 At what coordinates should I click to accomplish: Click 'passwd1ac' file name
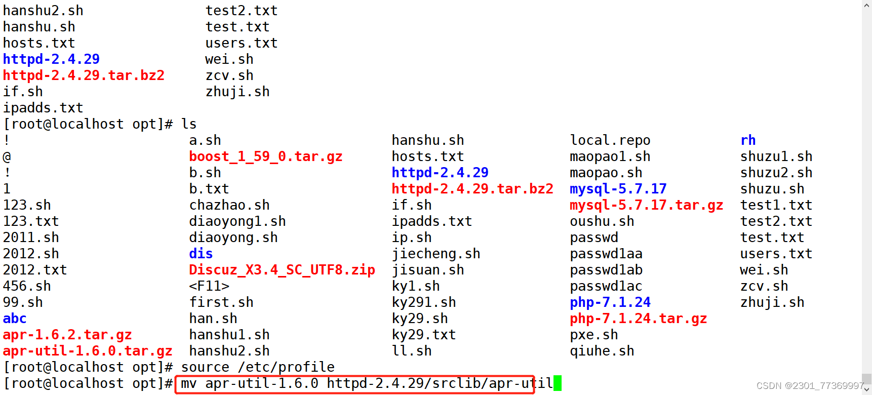click(x=606, y=286)
